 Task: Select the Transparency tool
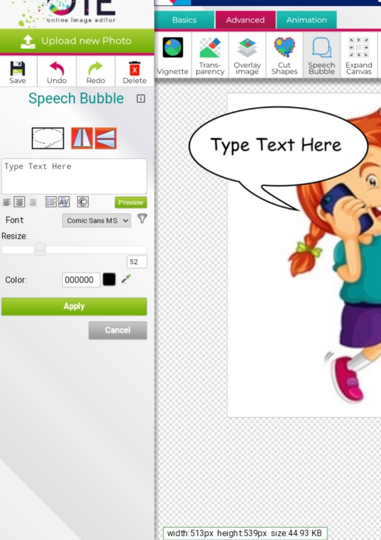pyautogui.click(x=210, y=56)
